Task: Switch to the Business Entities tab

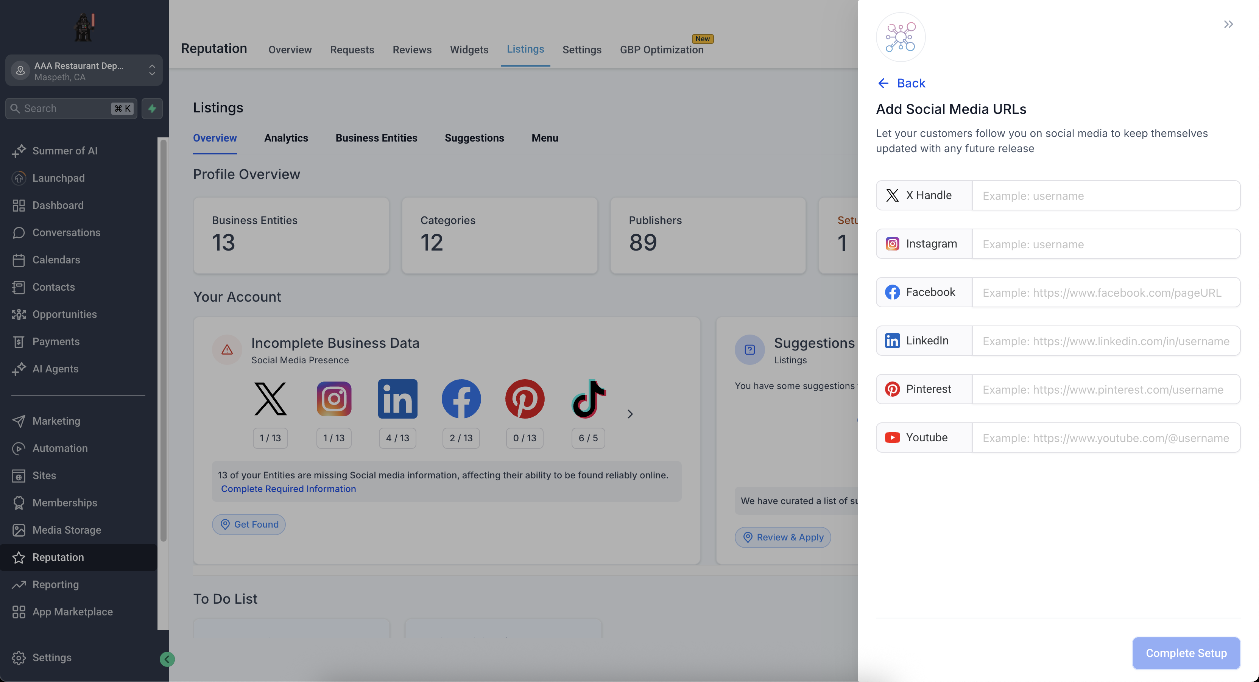Action: click(x=376, y=138)
